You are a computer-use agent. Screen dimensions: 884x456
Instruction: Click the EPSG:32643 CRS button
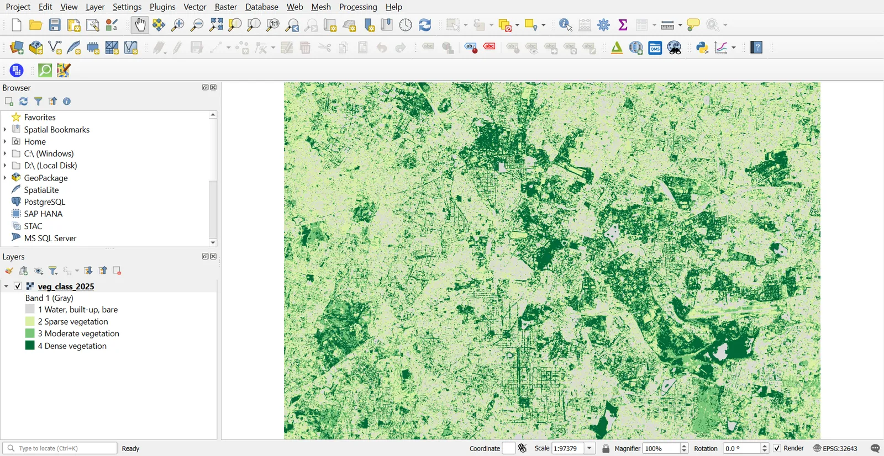pos(835,448)
